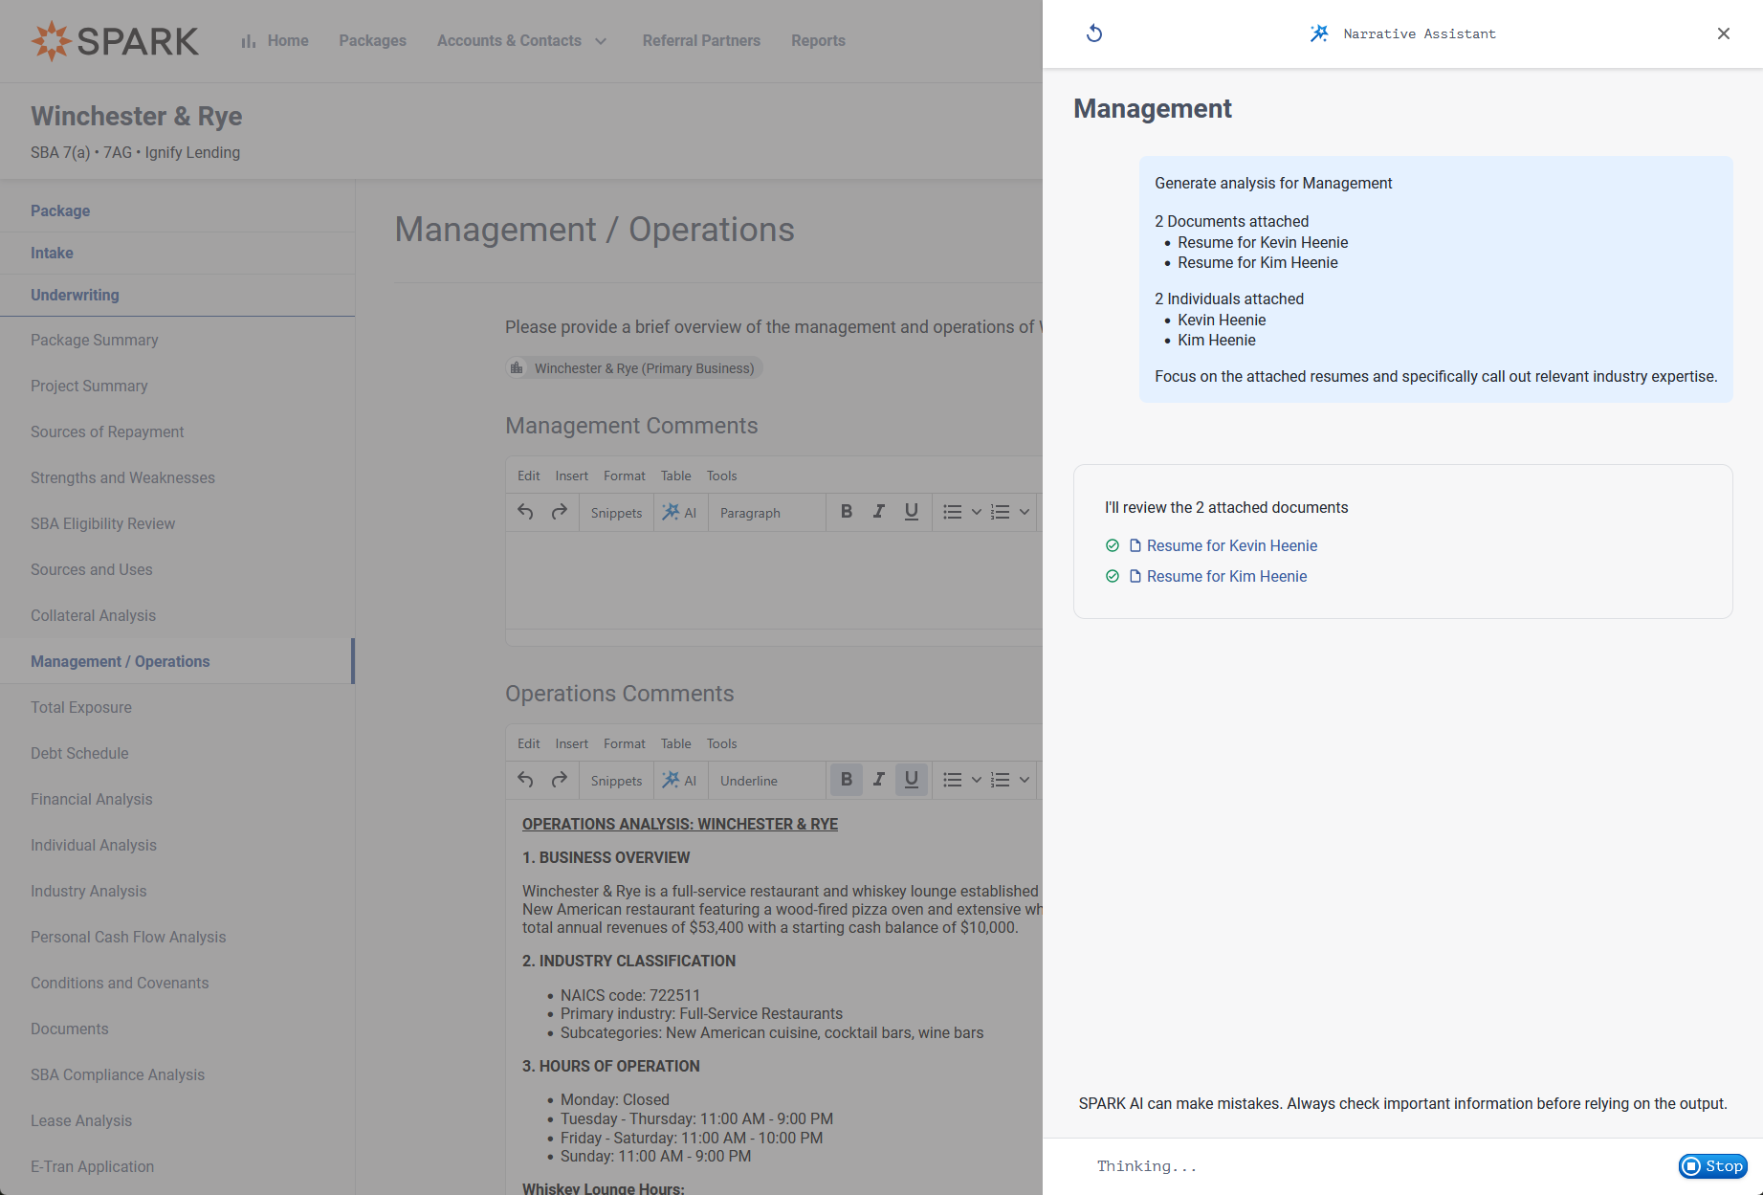1763x1195 pixels.
Task: Toggle underline in Management Comments toolbar
Action: click(912, 512)
